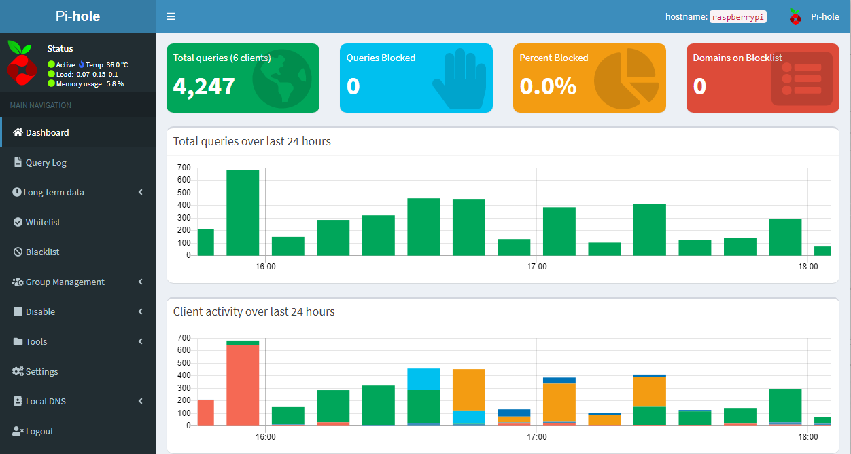Click the "MAIN NAVIGATION" header text
The width and height of the screenshot is (851, 454).
[x=40, y=105]
